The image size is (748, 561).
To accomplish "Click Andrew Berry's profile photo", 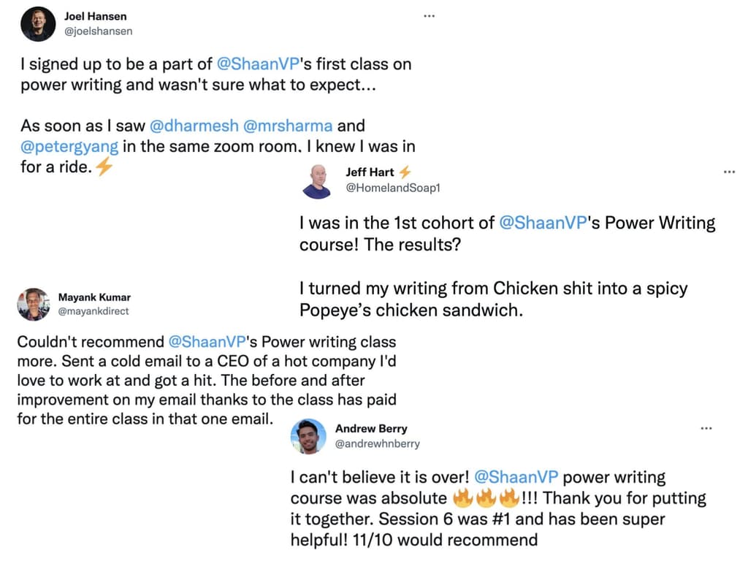I will pos(308,436).
